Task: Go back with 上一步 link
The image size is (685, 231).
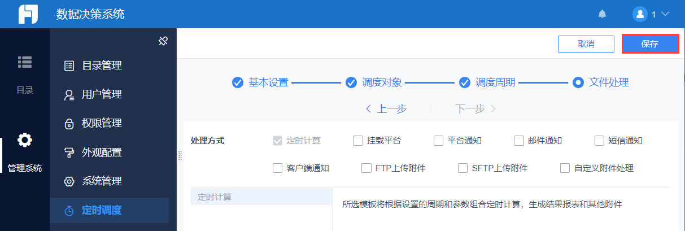Action: point(386,109)
